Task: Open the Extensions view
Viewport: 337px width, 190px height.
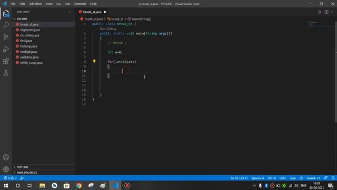Action: 6,61
